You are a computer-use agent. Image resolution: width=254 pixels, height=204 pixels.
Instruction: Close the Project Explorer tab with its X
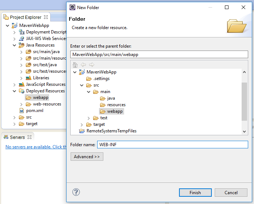click(46, 17)
